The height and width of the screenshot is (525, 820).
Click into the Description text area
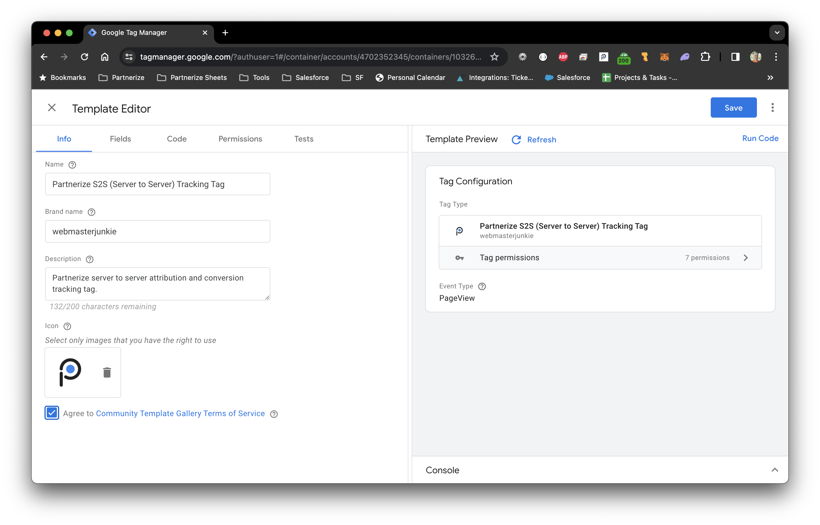[157, 284]
